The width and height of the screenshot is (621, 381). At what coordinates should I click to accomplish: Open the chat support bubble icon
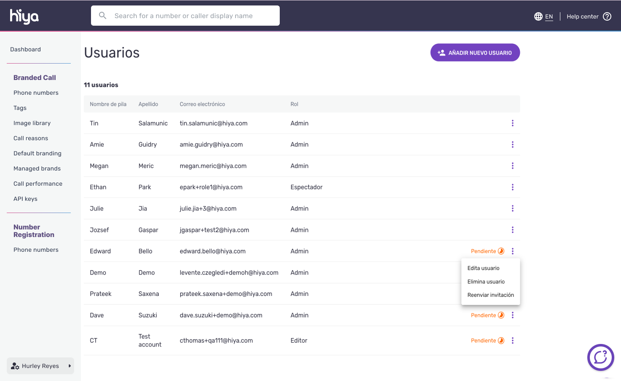tap(600, 357)
